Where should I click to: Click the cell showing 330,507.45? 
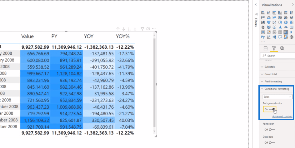coord(98,120)
